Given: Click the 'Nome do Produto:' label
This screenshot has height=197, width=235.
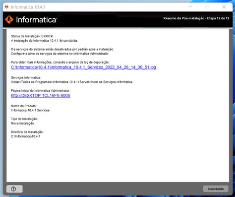Looking at the screenshot, I should coord(24,106).
